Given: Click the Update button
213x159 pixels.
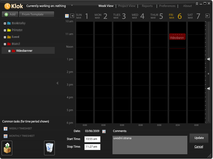Looking at the screenshot, I should (x=199, y=138).
